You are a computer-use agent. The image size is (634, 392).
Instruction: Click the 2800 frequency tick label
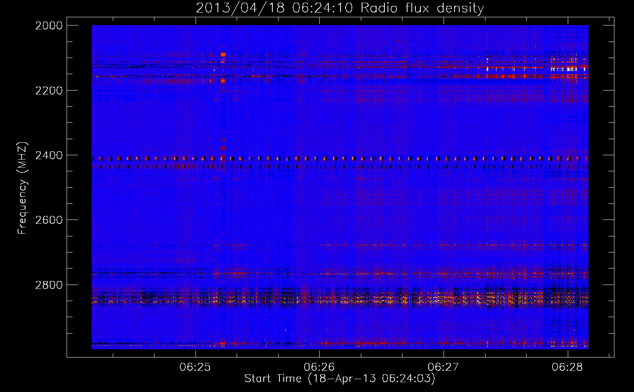(x=49, y=285)
